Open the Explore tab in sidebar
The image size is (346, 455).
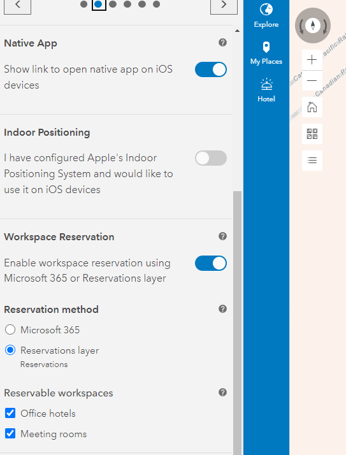[266, 16]
